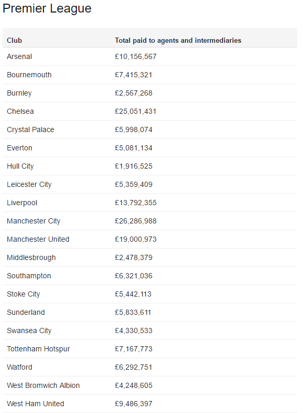Select the Bournemouth club name

coord(29,75)
